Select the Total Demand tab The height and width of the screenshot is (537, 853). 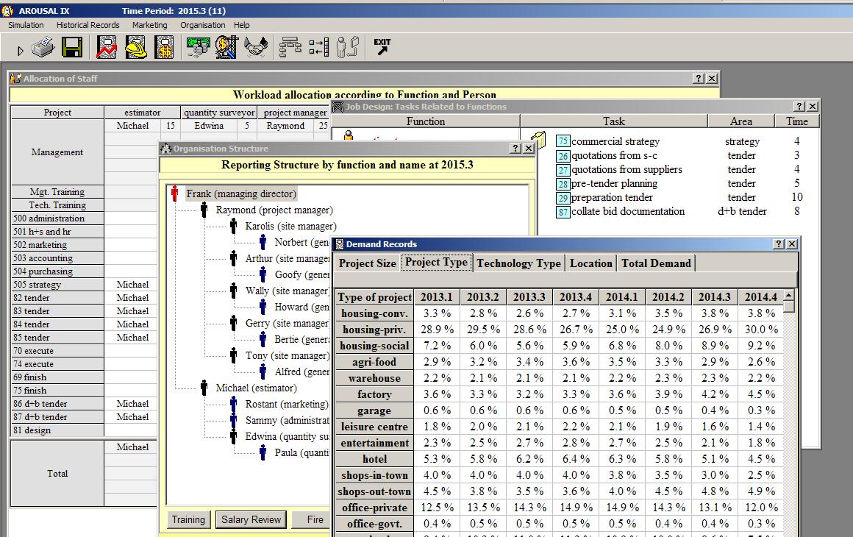656,263
